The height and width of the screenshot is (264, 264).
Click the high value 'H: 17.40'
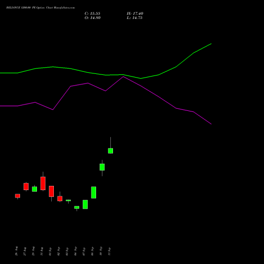point(135,14)
